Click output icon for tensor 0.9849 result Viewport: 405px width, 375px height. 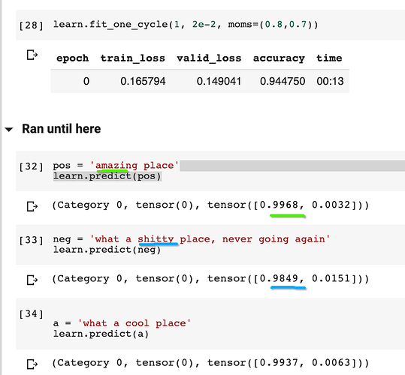pyautogui.click(x=32, y=280)
